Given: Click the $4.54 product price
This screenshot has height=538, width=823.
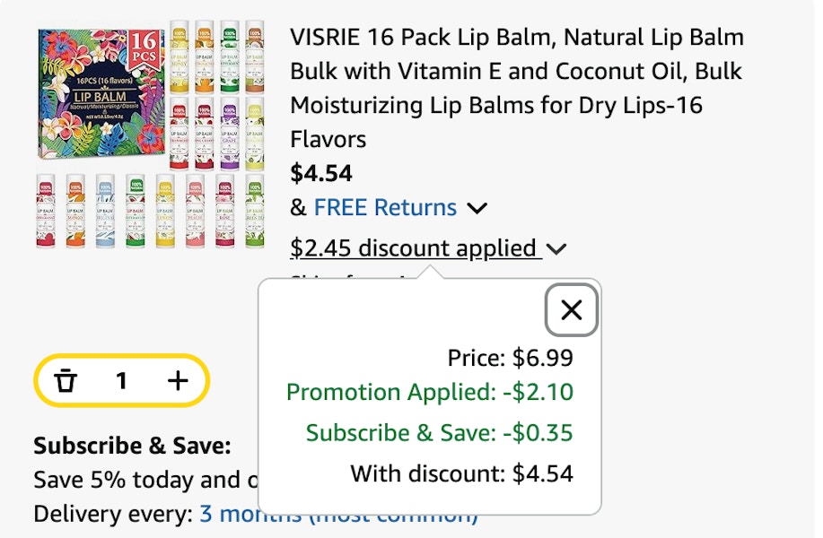Looking at the screenshot, I should [x=321, y=173].
